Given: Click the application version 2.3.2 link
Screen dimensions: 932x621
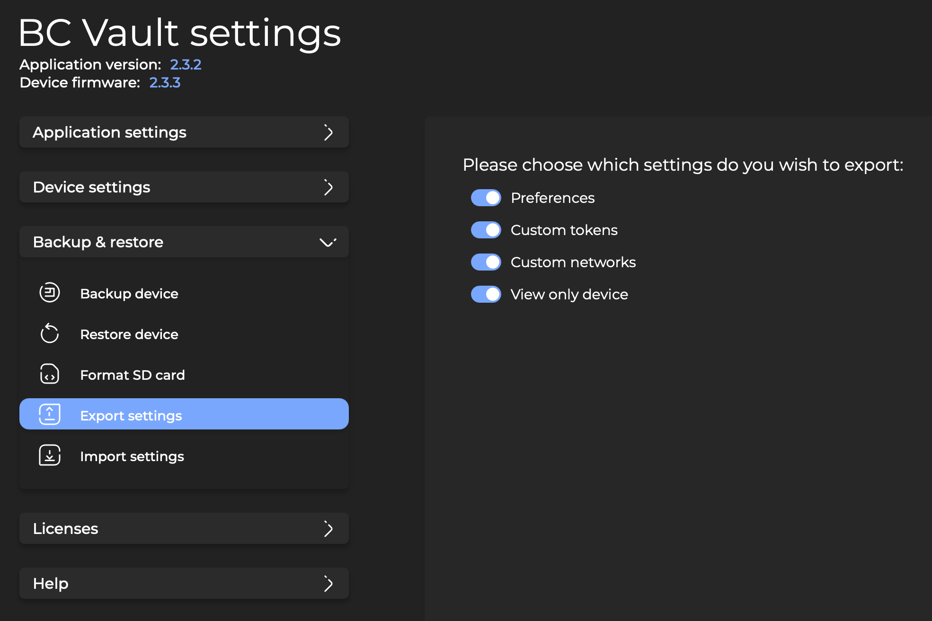Looking at the screenshot, I should 186,64.
